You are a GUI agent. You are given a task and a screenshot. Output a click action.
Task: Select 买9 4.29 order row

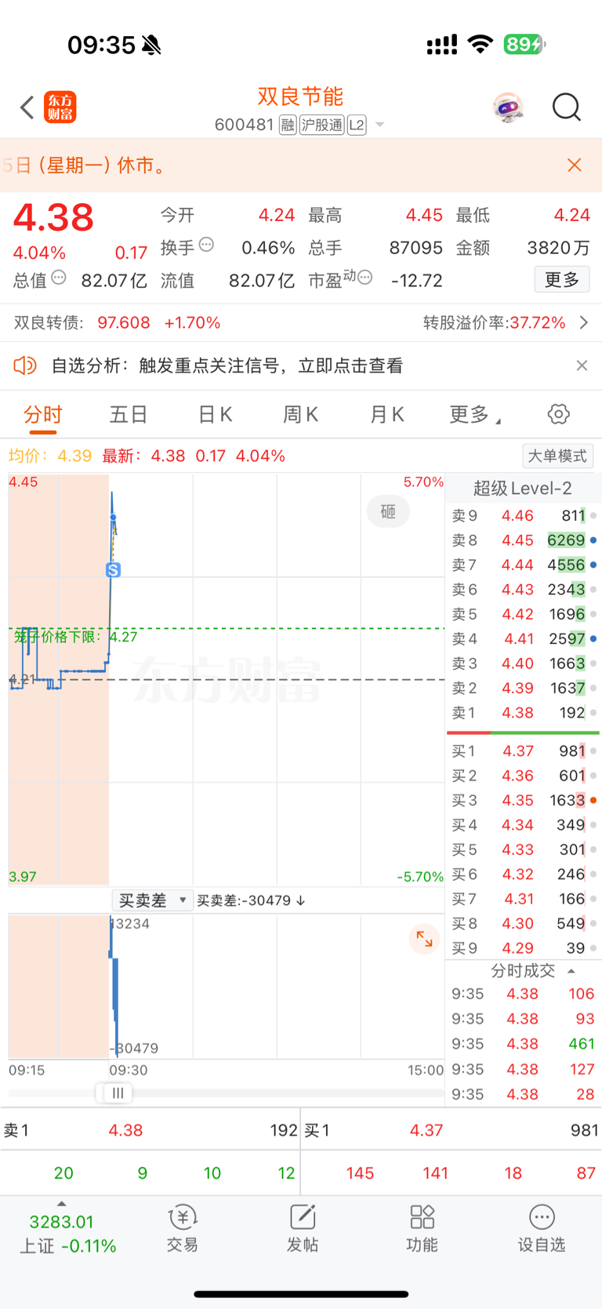pyautogui.click(x=524, y=948)
